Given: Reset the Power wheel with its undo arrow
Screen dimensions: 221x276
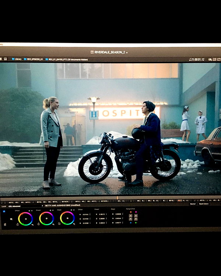Looking at the screenshot, I should point(53,224).
